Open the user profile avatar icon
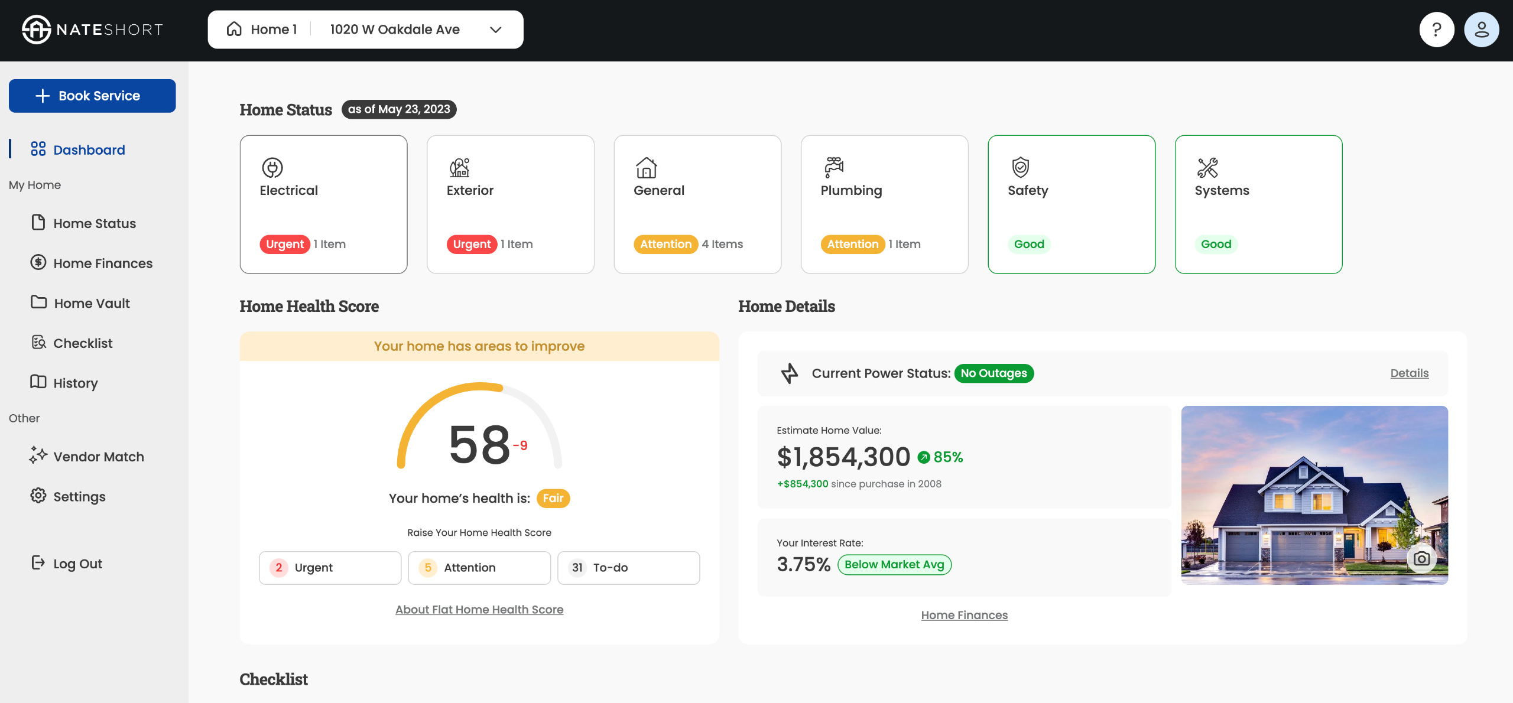1513x703 pixels. 1480,30
